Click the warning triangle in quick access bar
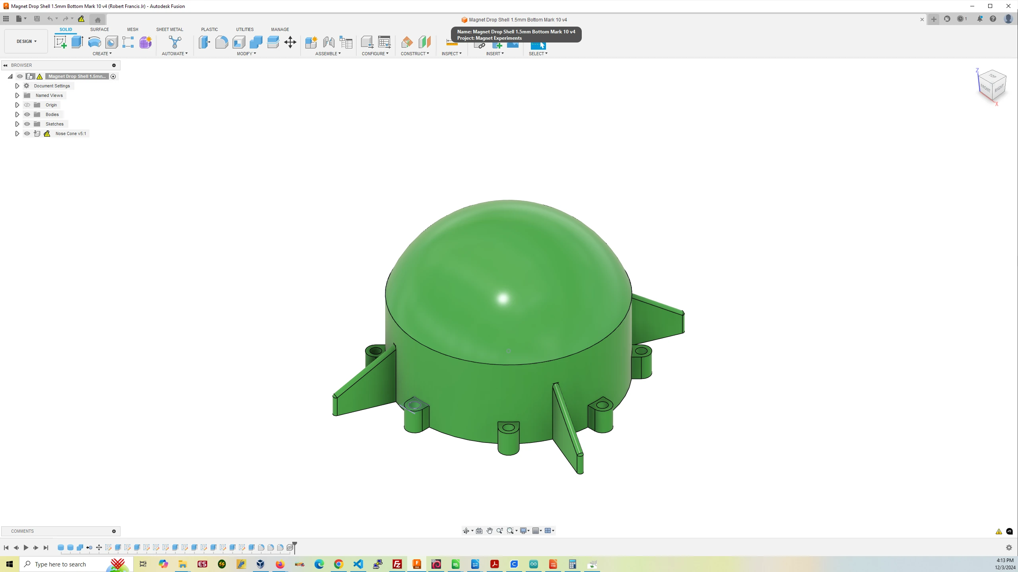Viewport: 1018px width, 572px height. pyautogui.click(x=81, y=19)
